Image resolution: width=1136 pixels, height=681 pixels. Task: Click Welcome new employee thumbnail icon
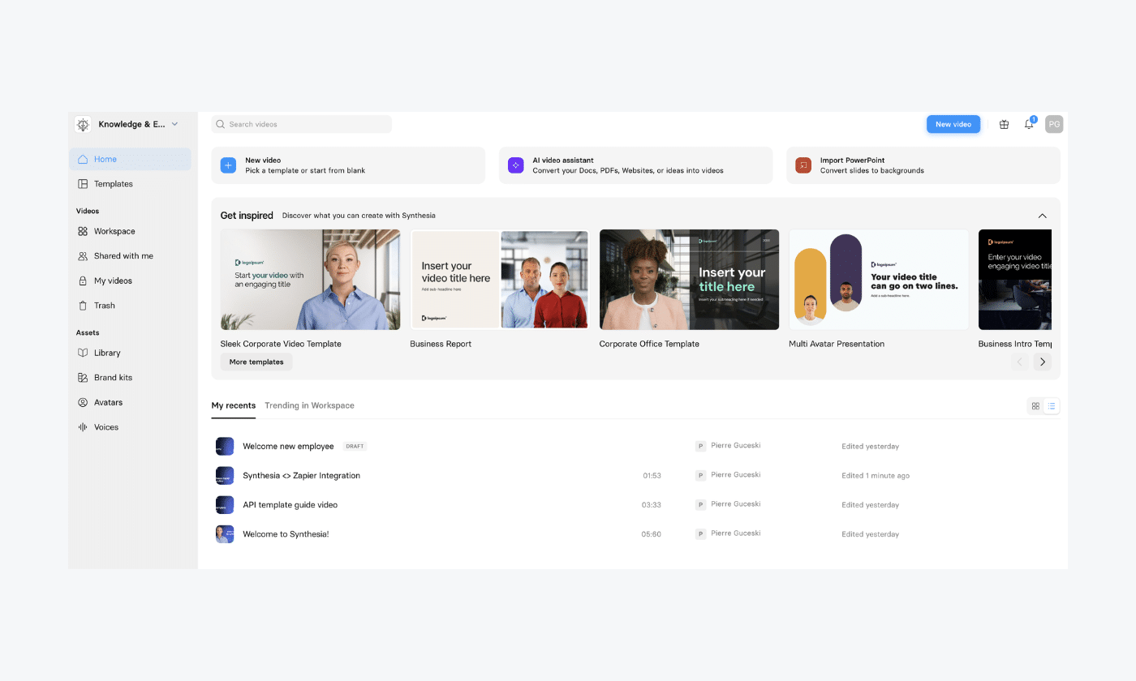[225, 447]
